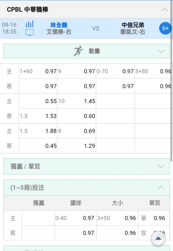Pick away odds 0.45

[38, 146]
